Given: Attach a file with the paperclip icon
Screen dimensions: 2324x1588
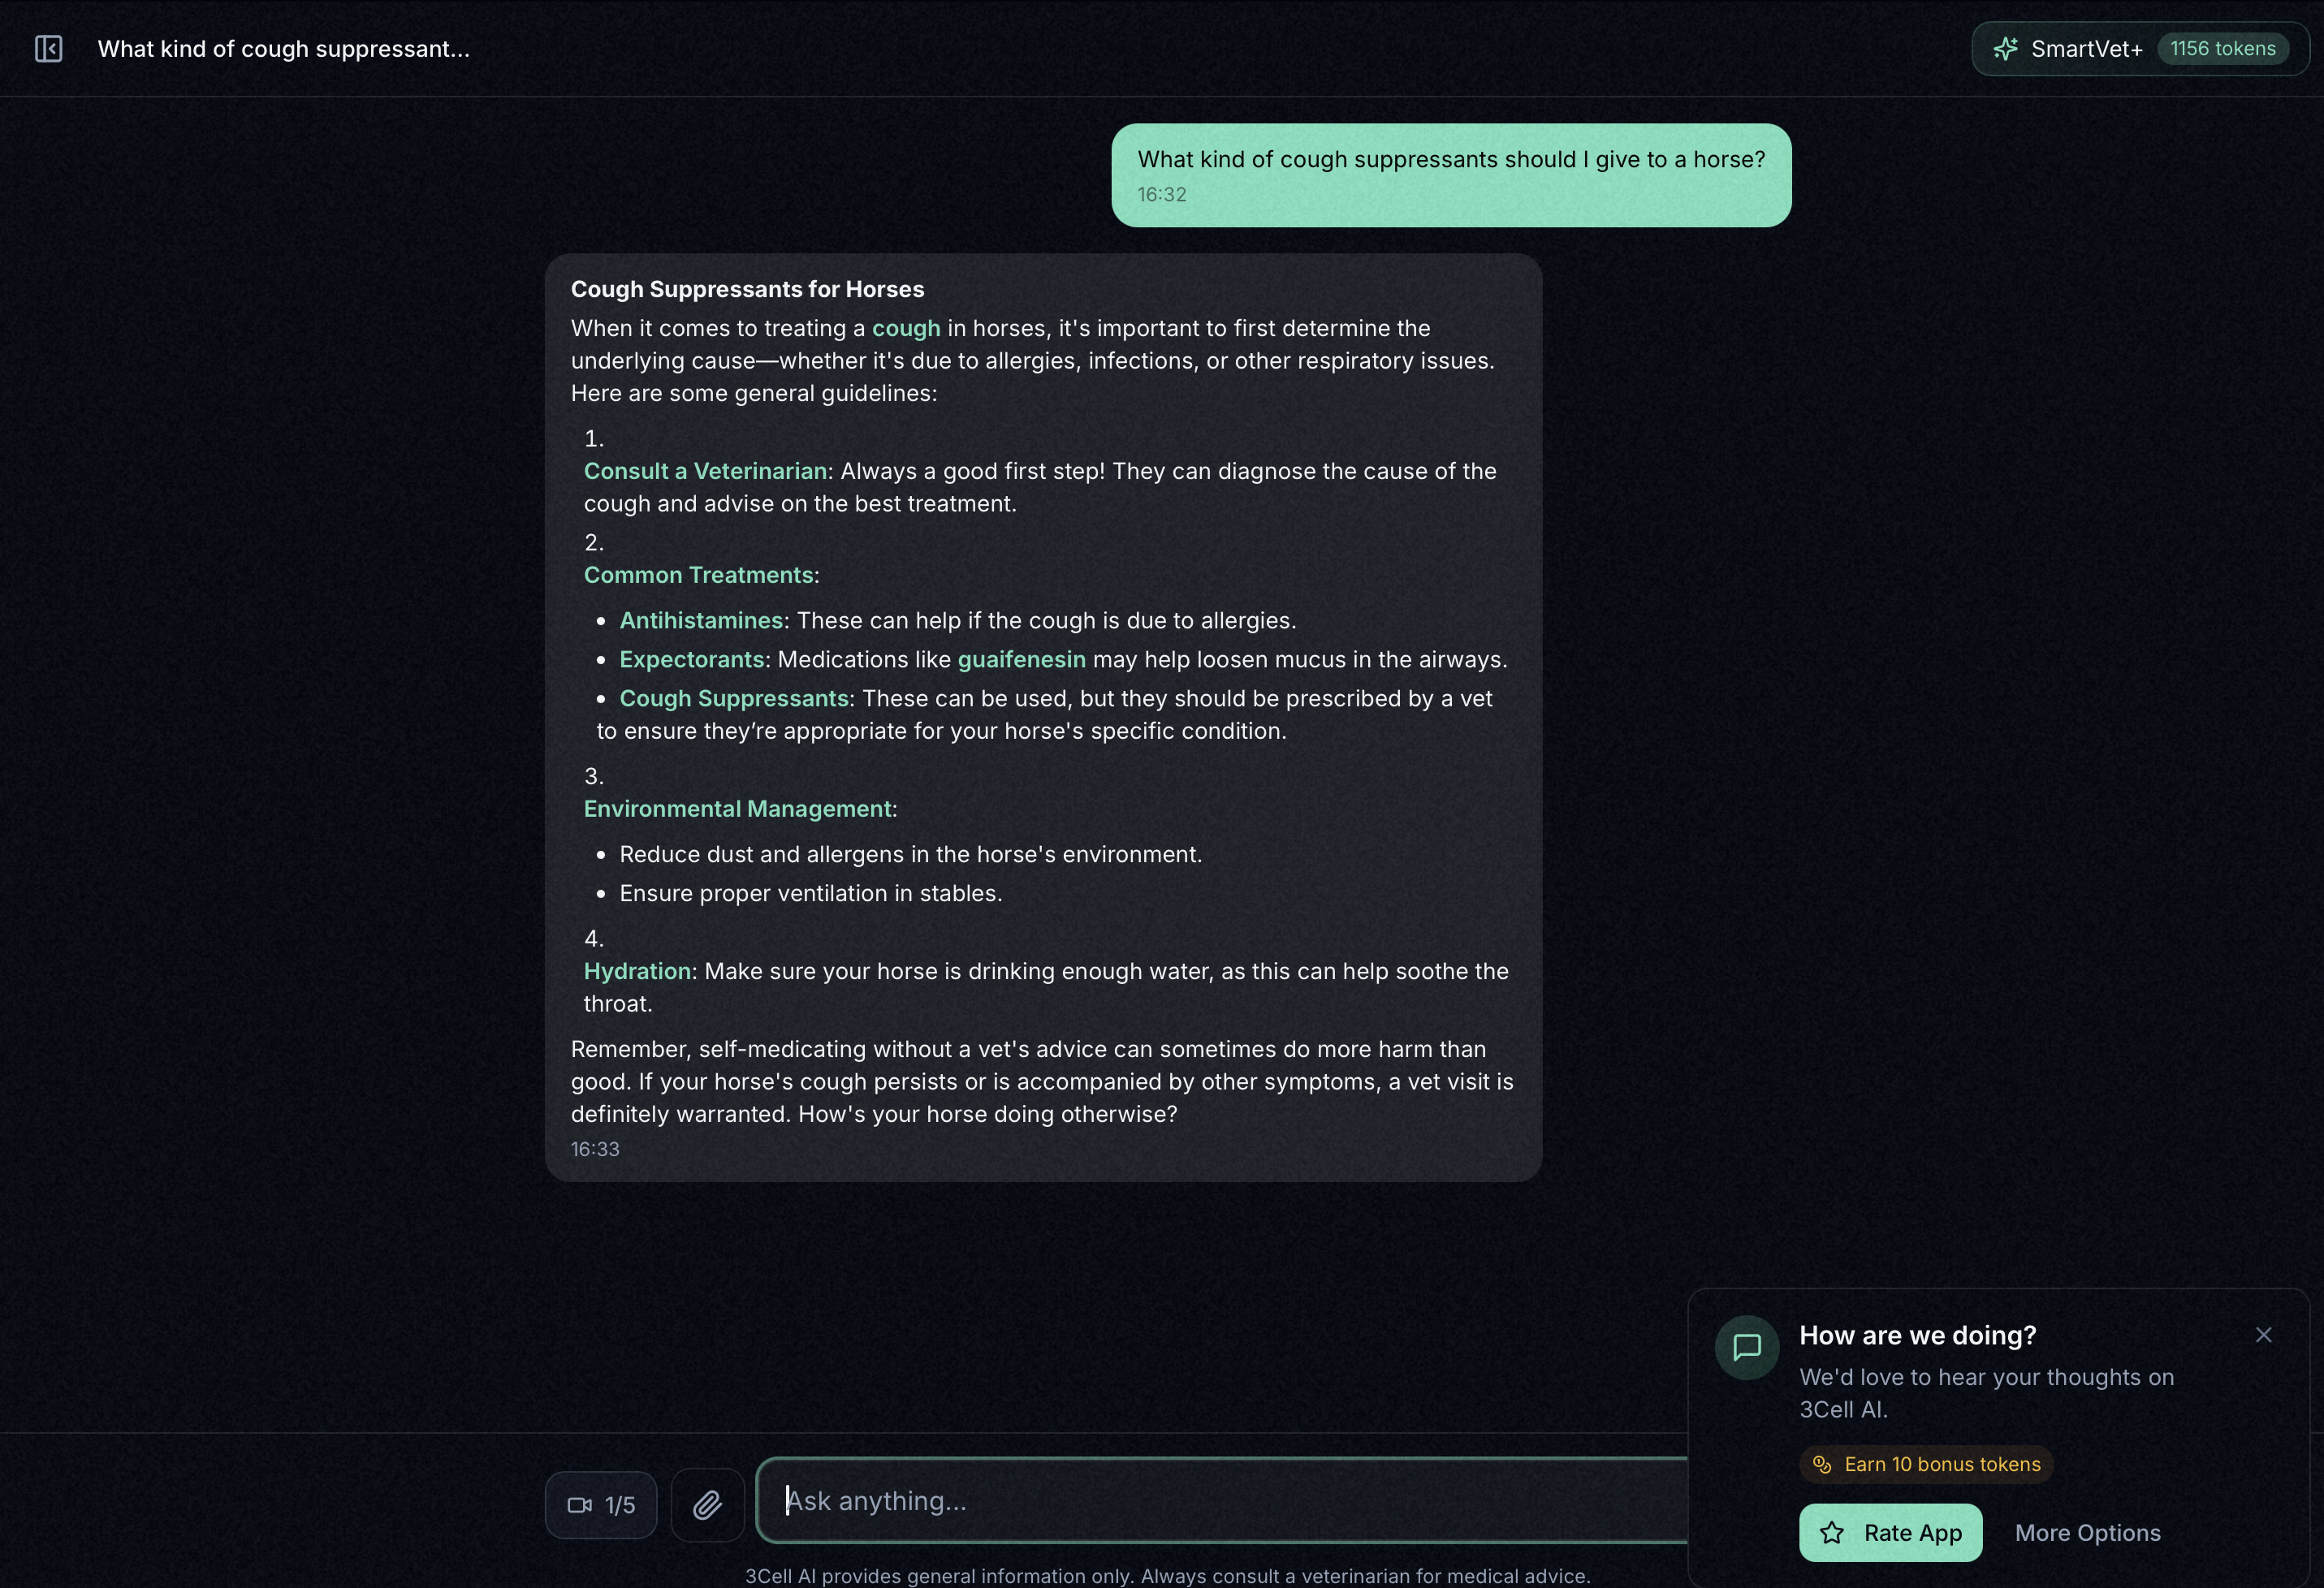Looking at the screenshot, I should point(707,1504).
